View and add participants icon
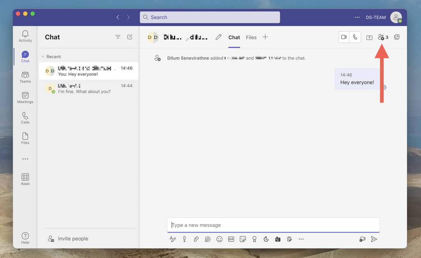The height and width of the screenshot is (258, 421). (x=383, y=37)
